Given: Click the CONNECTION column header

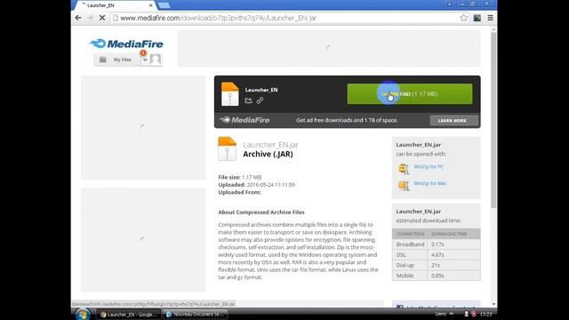Looking at the screenshot, I should click(410, 234).
